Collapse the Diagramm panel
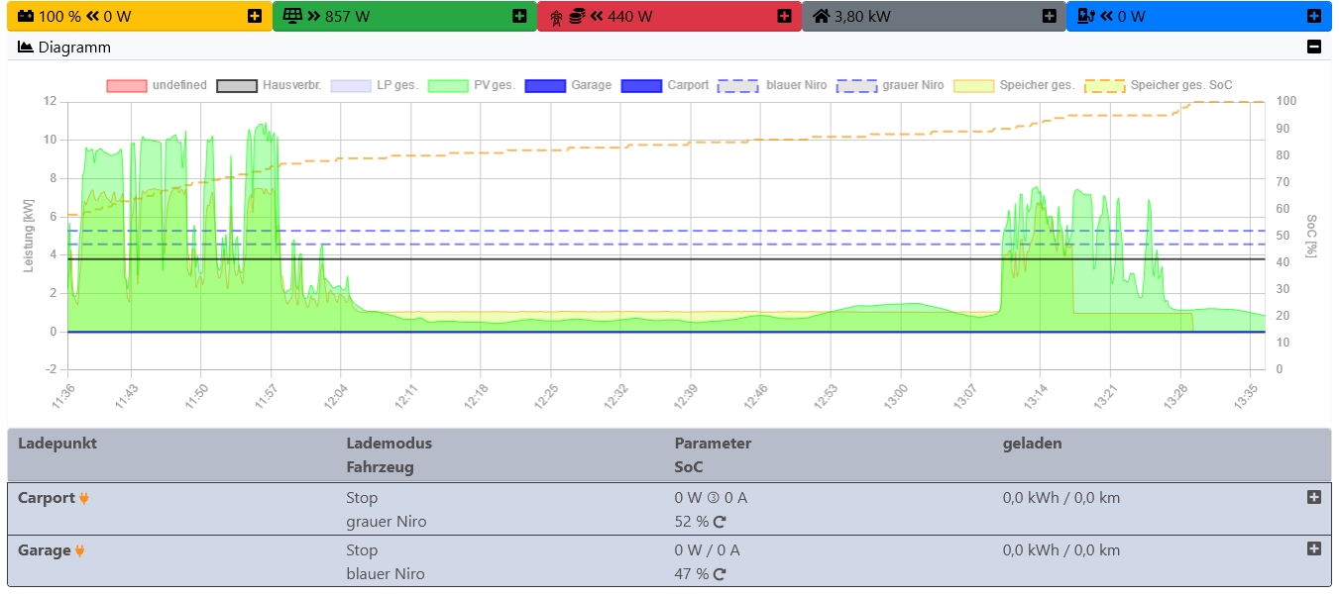1339x595 pixels. coord(1313,47)
